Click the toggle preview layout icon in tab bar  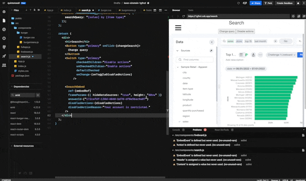coord(160,10)
